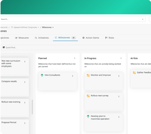
Task: Open kebab menu on Monitor and Improve card
Action: point(119,76)
